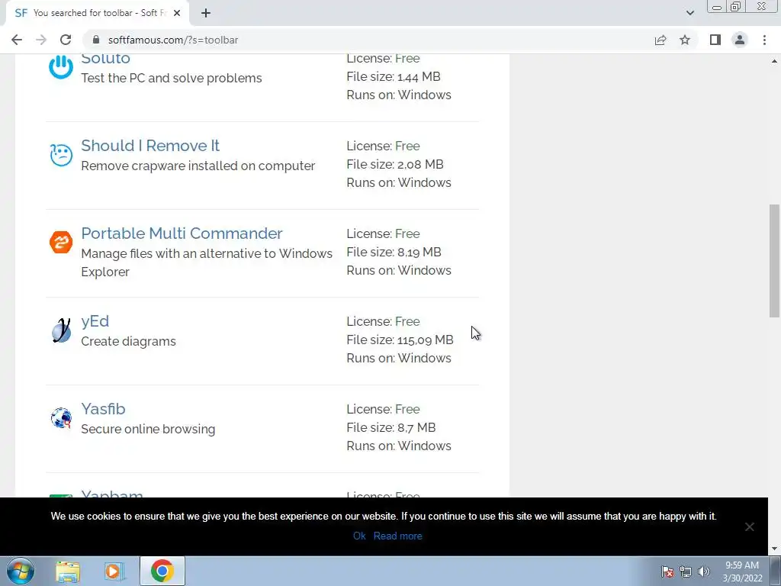The width and height of the screenshot is (781, 586).
Task: Accept cookies with Ok link
Action: tap(359, 536)
